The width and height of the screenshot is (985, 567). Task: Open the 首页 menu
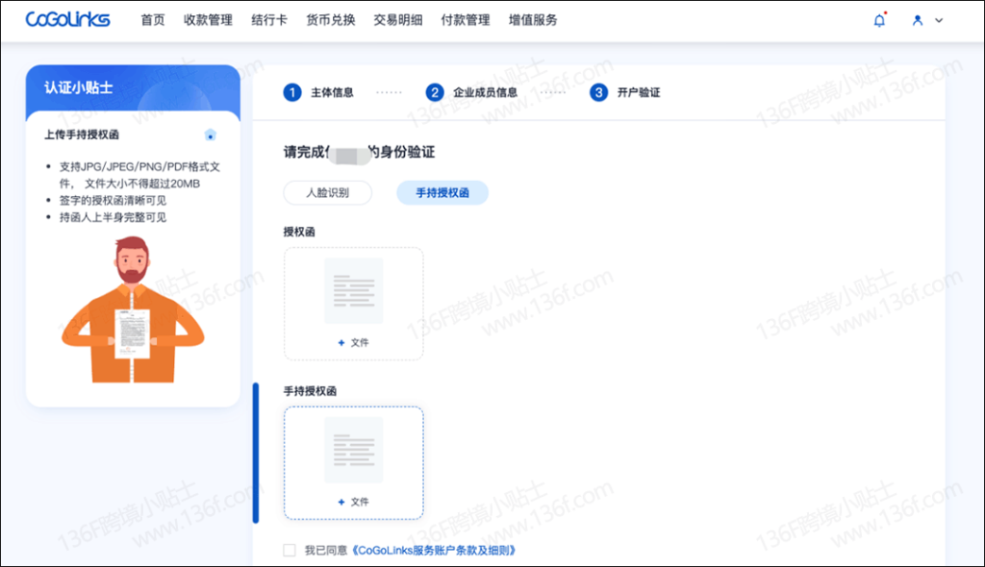pos(153,20)
